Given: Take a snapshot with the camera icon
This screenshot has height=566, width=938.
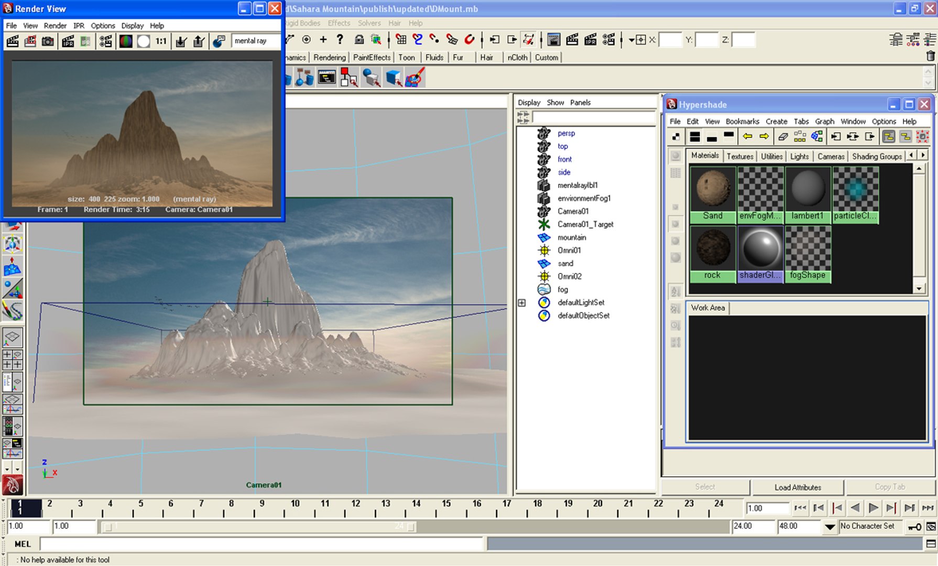Looking at the screenshot, I should [48, 41].
